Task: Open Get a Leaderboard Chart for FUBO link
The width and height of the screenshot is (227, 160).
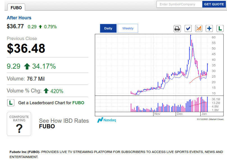Action: (x=51, y=103)
